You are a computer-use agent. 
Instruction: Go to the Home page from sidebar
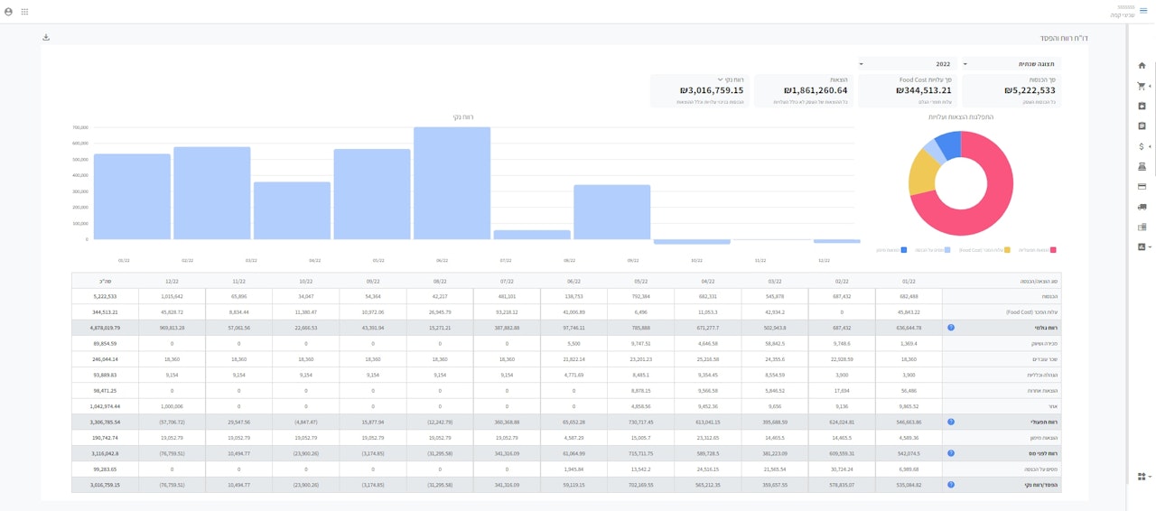click(1142, 66)
